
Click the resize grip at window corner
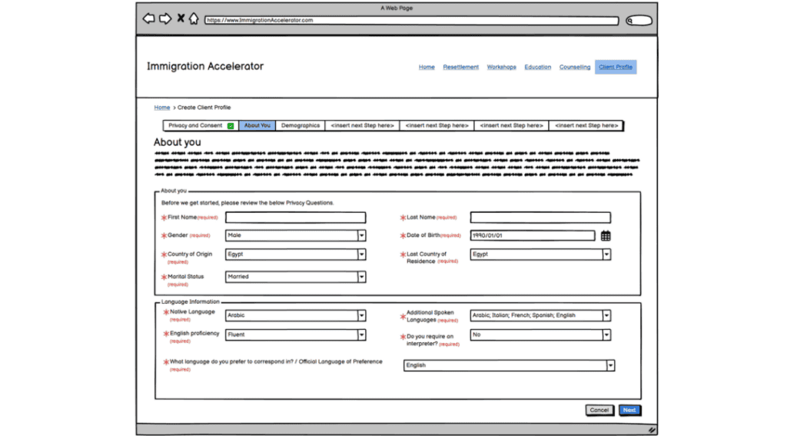pos(652,430)
